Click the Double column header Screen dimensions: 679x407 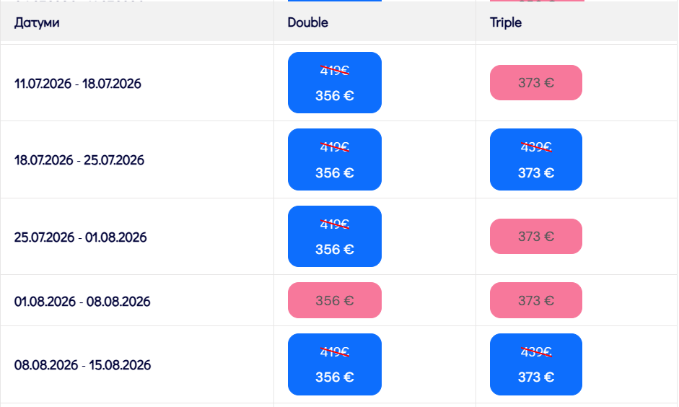tap(307, 22)
